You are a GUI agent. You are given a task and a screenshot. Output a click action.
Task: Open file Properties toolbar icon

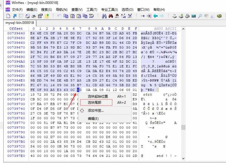coord(40,16)
